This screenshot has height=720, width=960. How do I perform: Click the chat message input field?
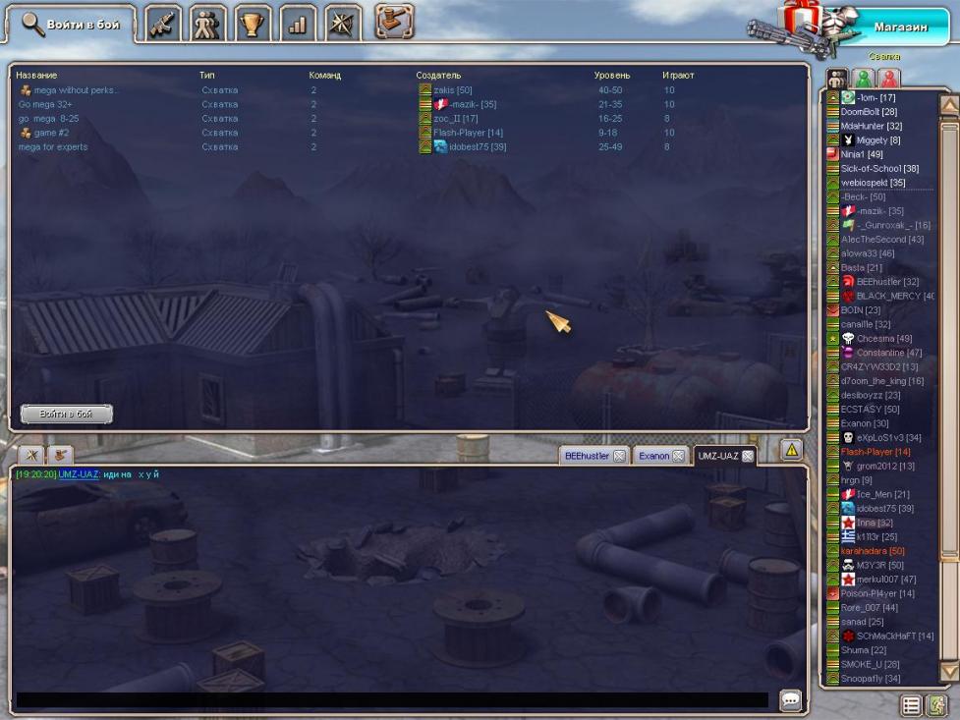[391, 700]
